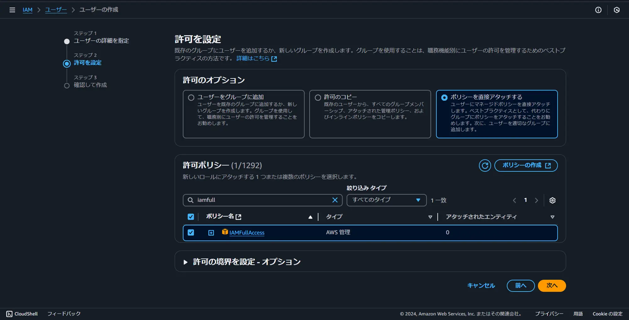The image size is (629, 320).
Task: Expand the IAMFullAccess row plus icon
Action: point(211,233)
